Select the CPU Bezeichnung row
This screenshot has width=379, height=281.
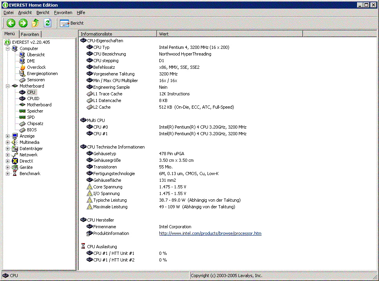[x=149, y=54]
